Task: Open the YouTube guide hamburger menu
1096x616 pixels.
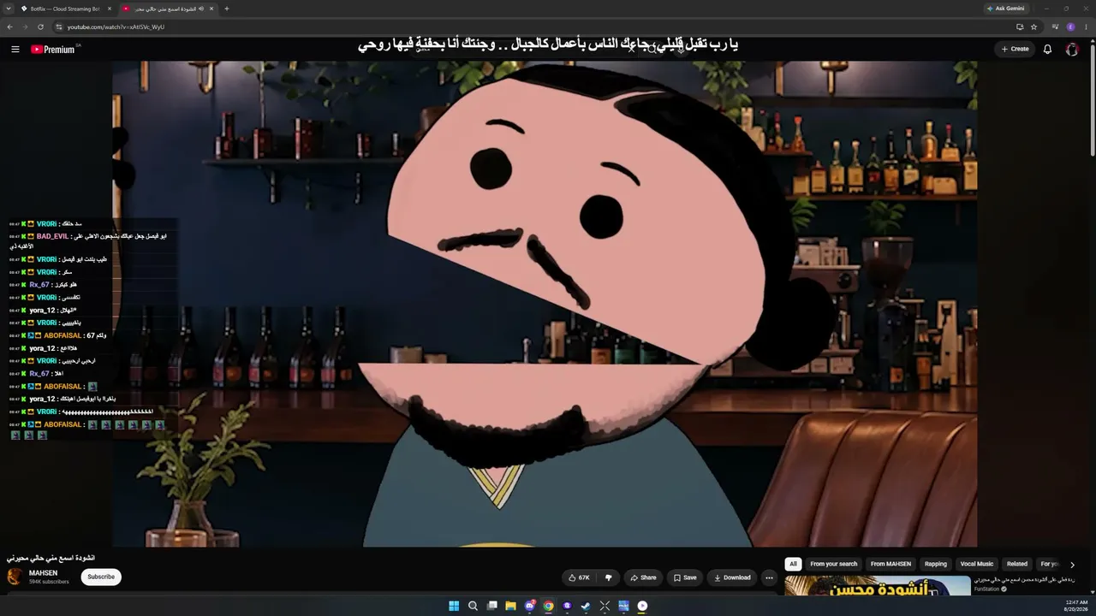Action: 15,50
